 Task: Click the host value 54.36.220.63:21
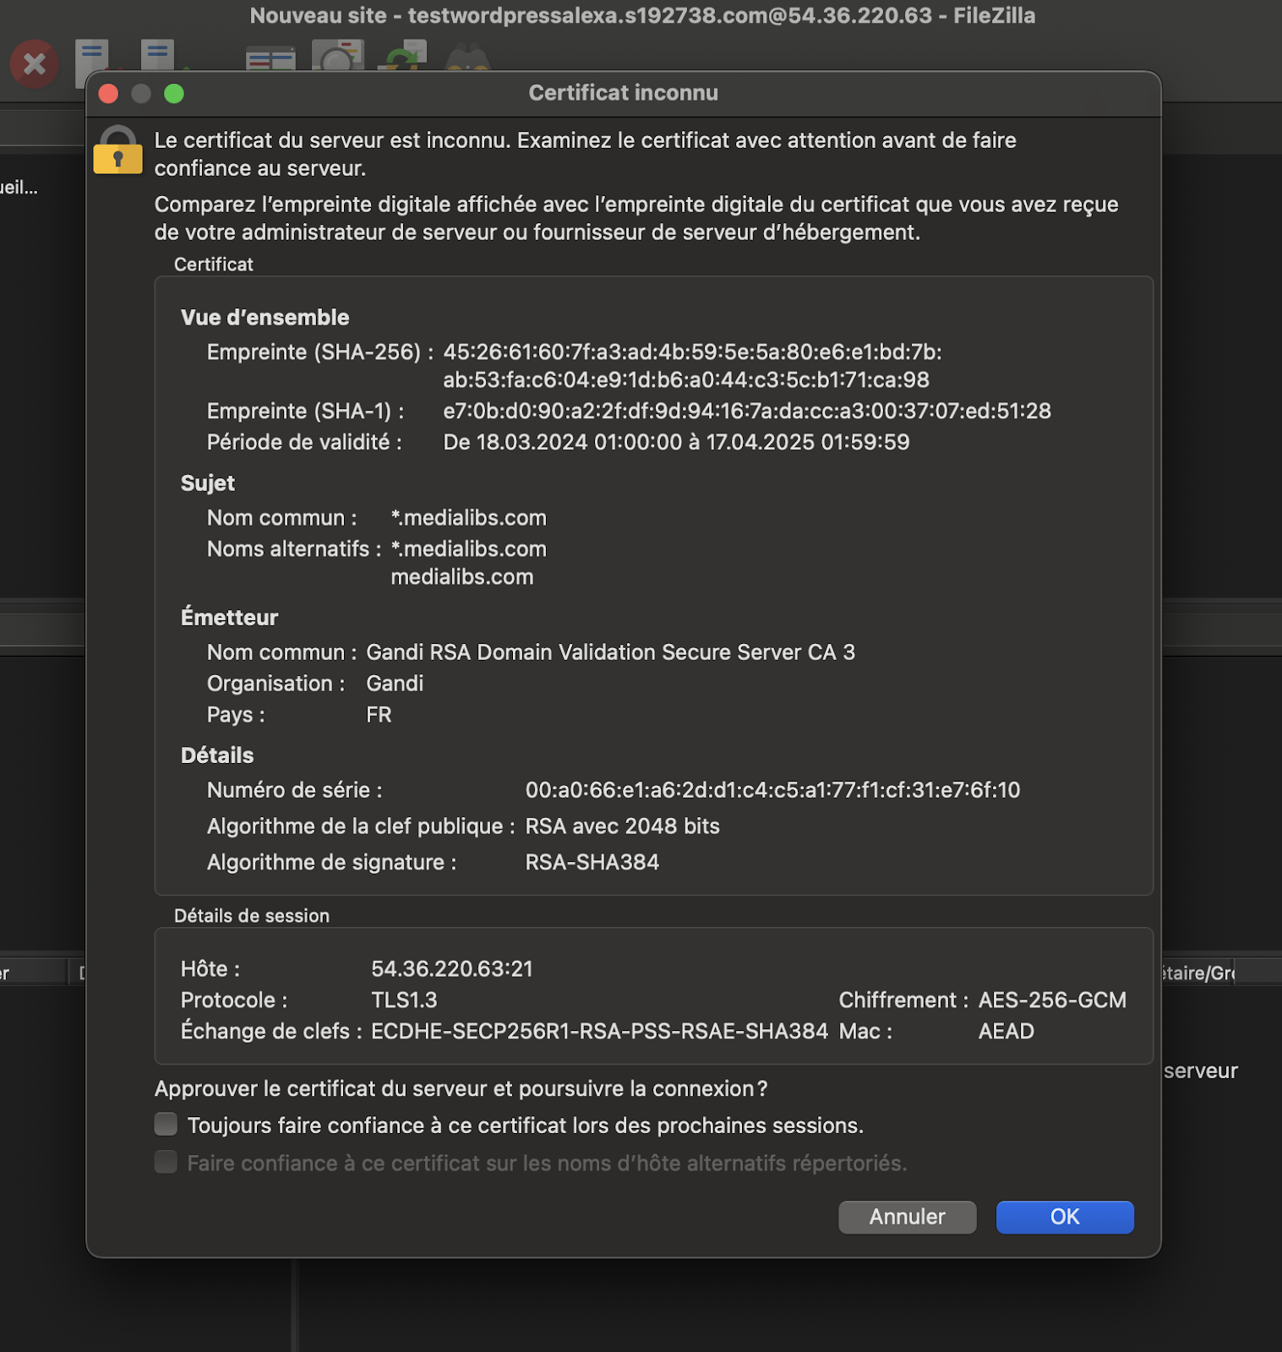[x=452, y=968]
